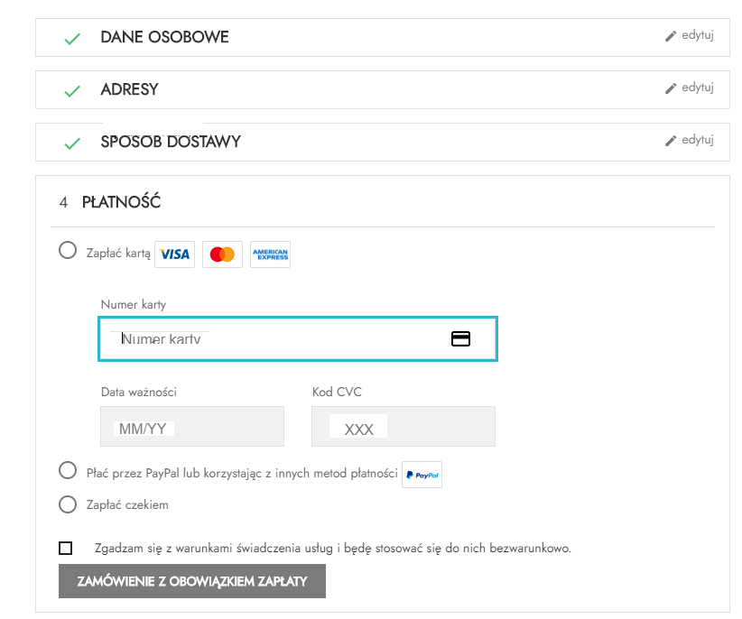Edit Dane Osobowe via edytuj link
The height and width of the screenshot is (619, 742).
pos(698,35)
